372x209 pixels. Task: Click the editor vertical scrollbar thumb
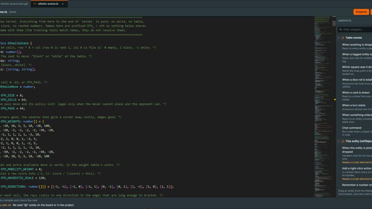tap(334, 23)
